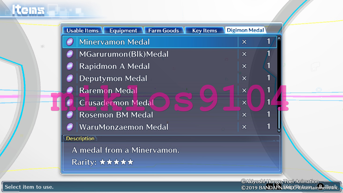Click the item list scrollbar track
The height and width of the screenshot is (193, 343).
coord(279,84)
